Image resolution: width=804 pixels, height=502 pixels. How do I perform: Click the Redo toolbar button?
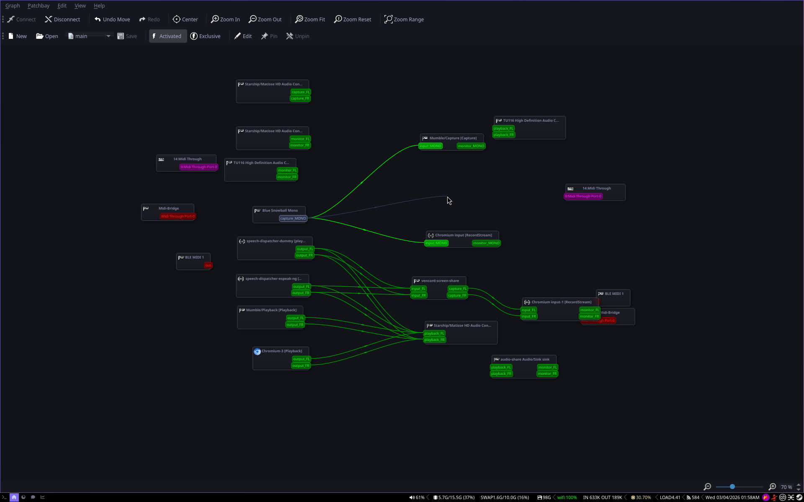[149, 19]
